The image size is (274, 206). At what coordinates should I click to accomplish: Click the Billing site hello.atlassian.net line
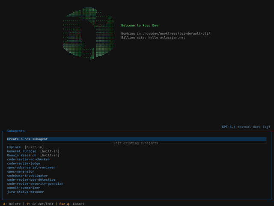tap(153, 38)
